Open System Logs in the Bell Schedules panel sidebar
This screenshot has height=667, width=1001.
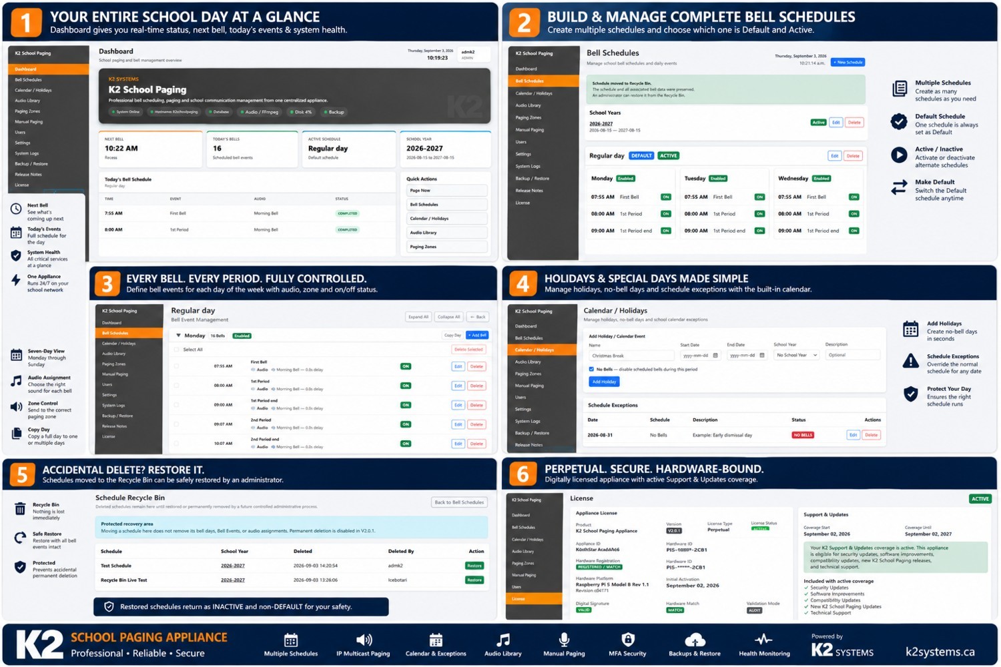528,166
